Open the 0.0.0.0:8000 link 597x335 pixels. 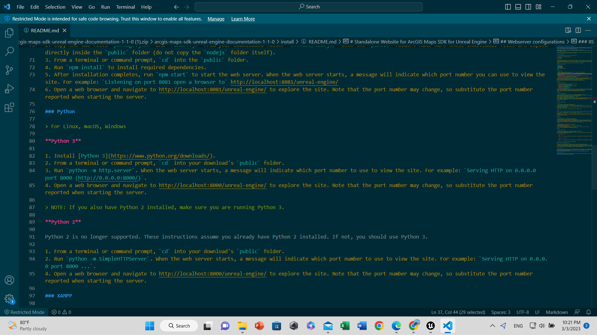(108, 178)
